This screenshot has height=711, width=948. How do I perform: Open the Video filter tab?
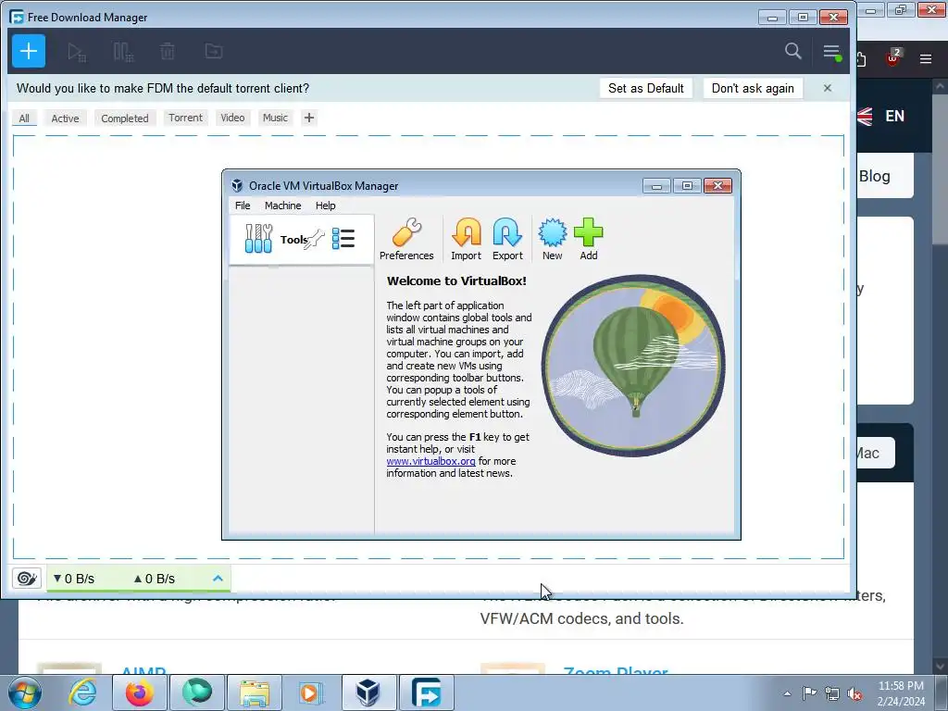232,118
